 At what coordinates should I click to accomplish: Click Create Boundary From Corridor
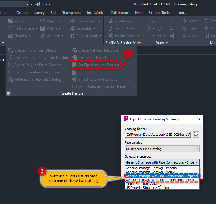click(x=36, y=72)
